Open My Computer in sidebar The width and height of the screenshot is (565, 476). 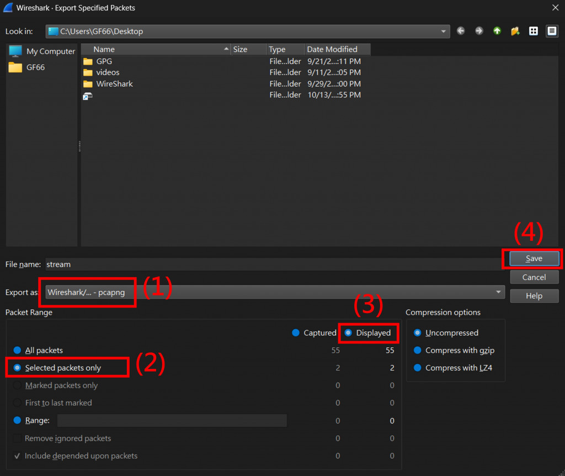click(42, 51)
